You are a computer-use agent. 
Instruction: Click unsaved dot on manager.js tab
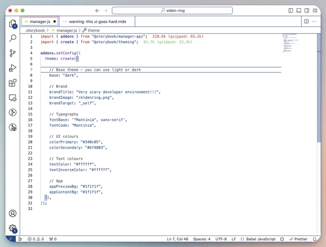pyautogui.click(x=55, y=22)
